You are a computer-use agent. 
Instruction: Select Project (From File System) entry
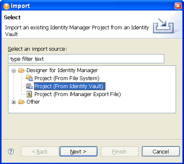(x=67, y=78)
